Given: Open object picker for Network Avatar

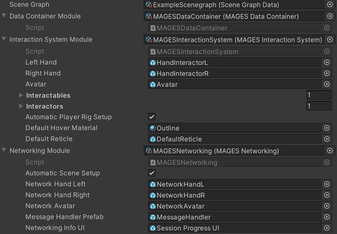Looking at the screenshot, I should coord(327,206).
